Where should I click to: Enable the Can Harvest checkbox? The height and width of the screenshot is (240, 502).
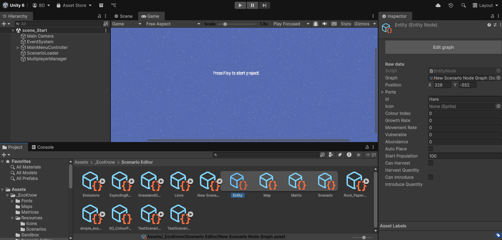click(431, 163)
